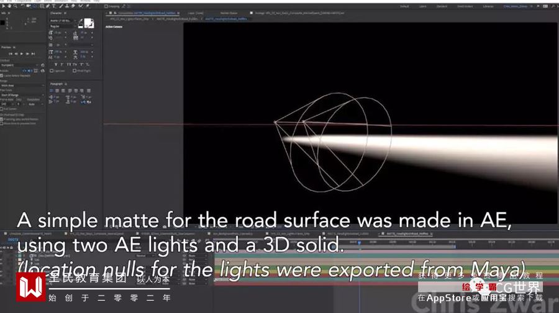Click the text fill color swatch

click(x=88, y=21)
